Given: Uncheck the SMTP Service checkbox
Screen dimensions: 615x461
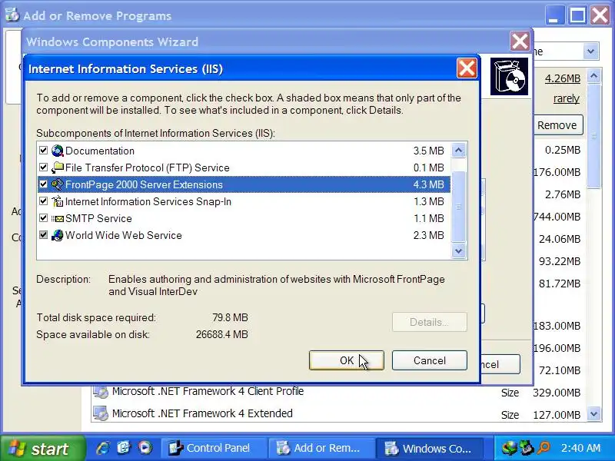Looking at the screenshot, I should 44,218.
